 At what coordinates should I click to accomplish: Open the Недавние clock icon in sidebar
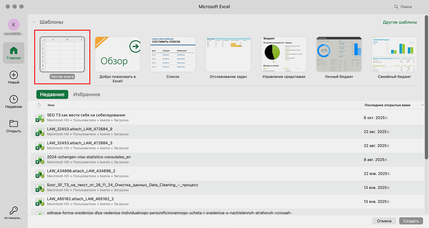(x=14, y=99)
